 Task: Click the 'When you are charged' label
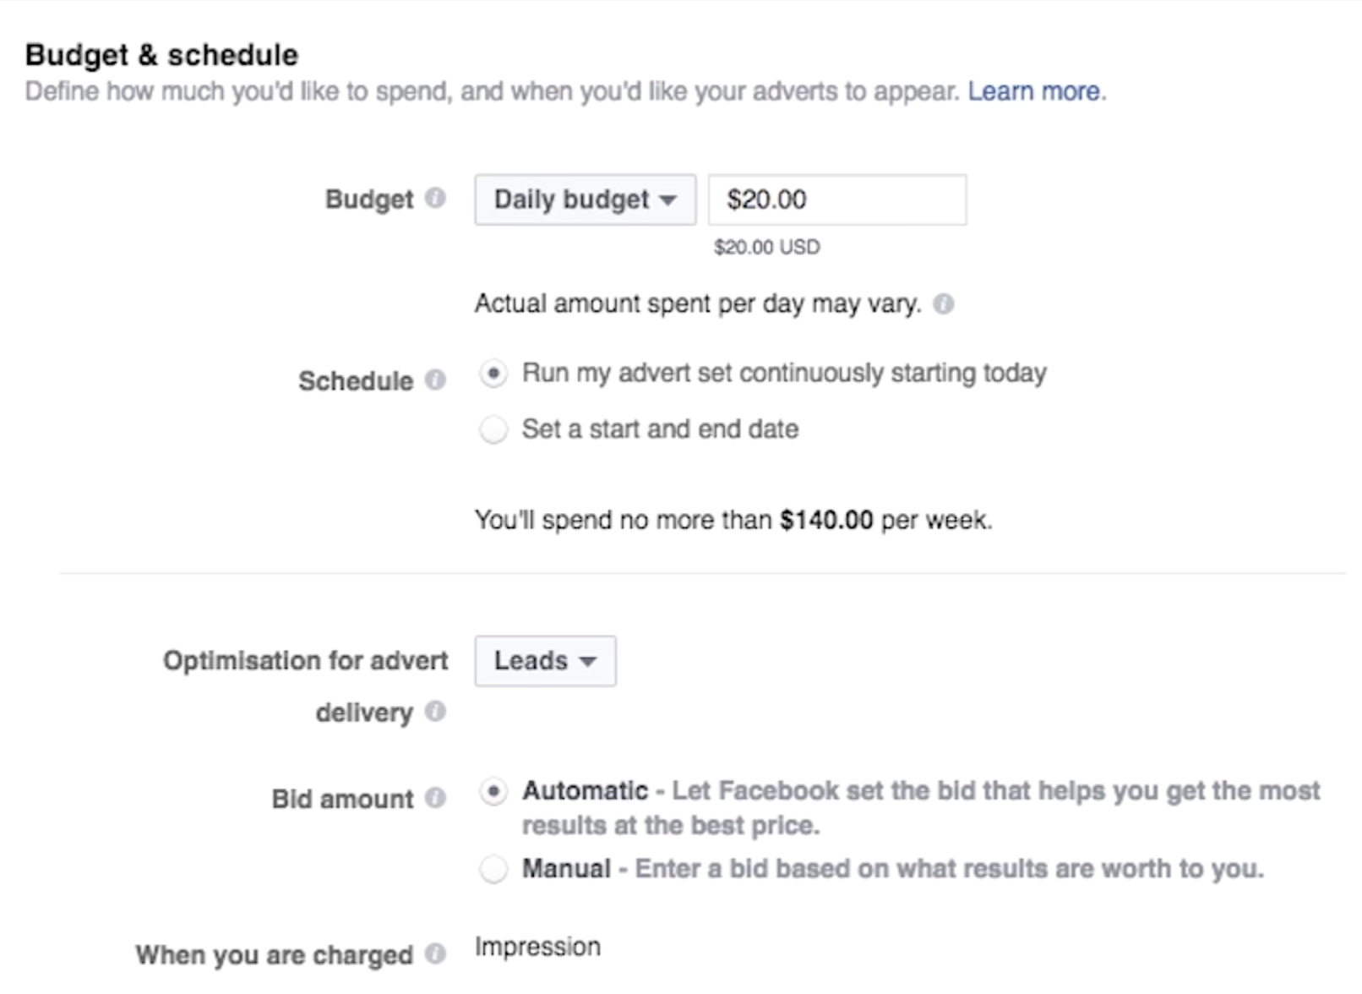click(x=274, y=955)
